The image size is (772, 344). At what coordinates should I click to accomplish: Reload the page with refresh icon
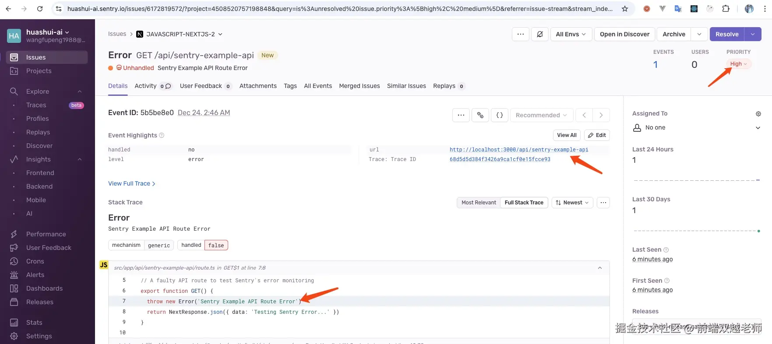(x=40, y=9)
